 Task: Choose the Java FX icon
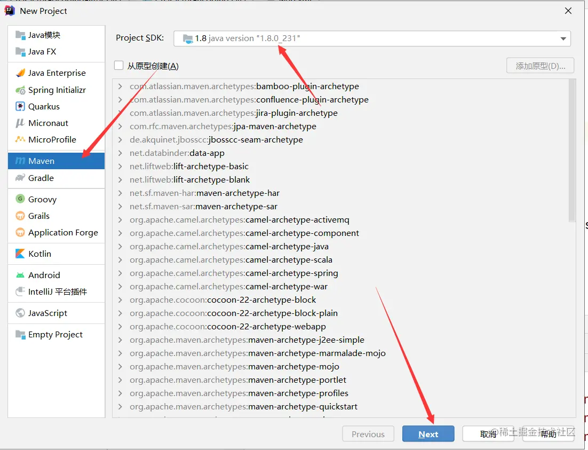click(x=20, y=51)
